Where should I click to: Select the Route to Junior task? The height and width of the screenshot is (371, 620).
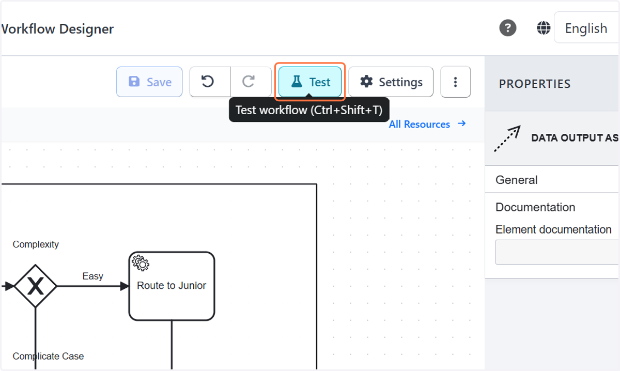point(172,286)
